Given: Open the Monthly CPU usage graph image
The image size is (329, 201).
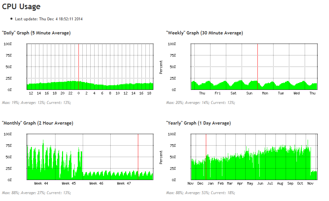Looking at the screenshot, I should 79,159.
